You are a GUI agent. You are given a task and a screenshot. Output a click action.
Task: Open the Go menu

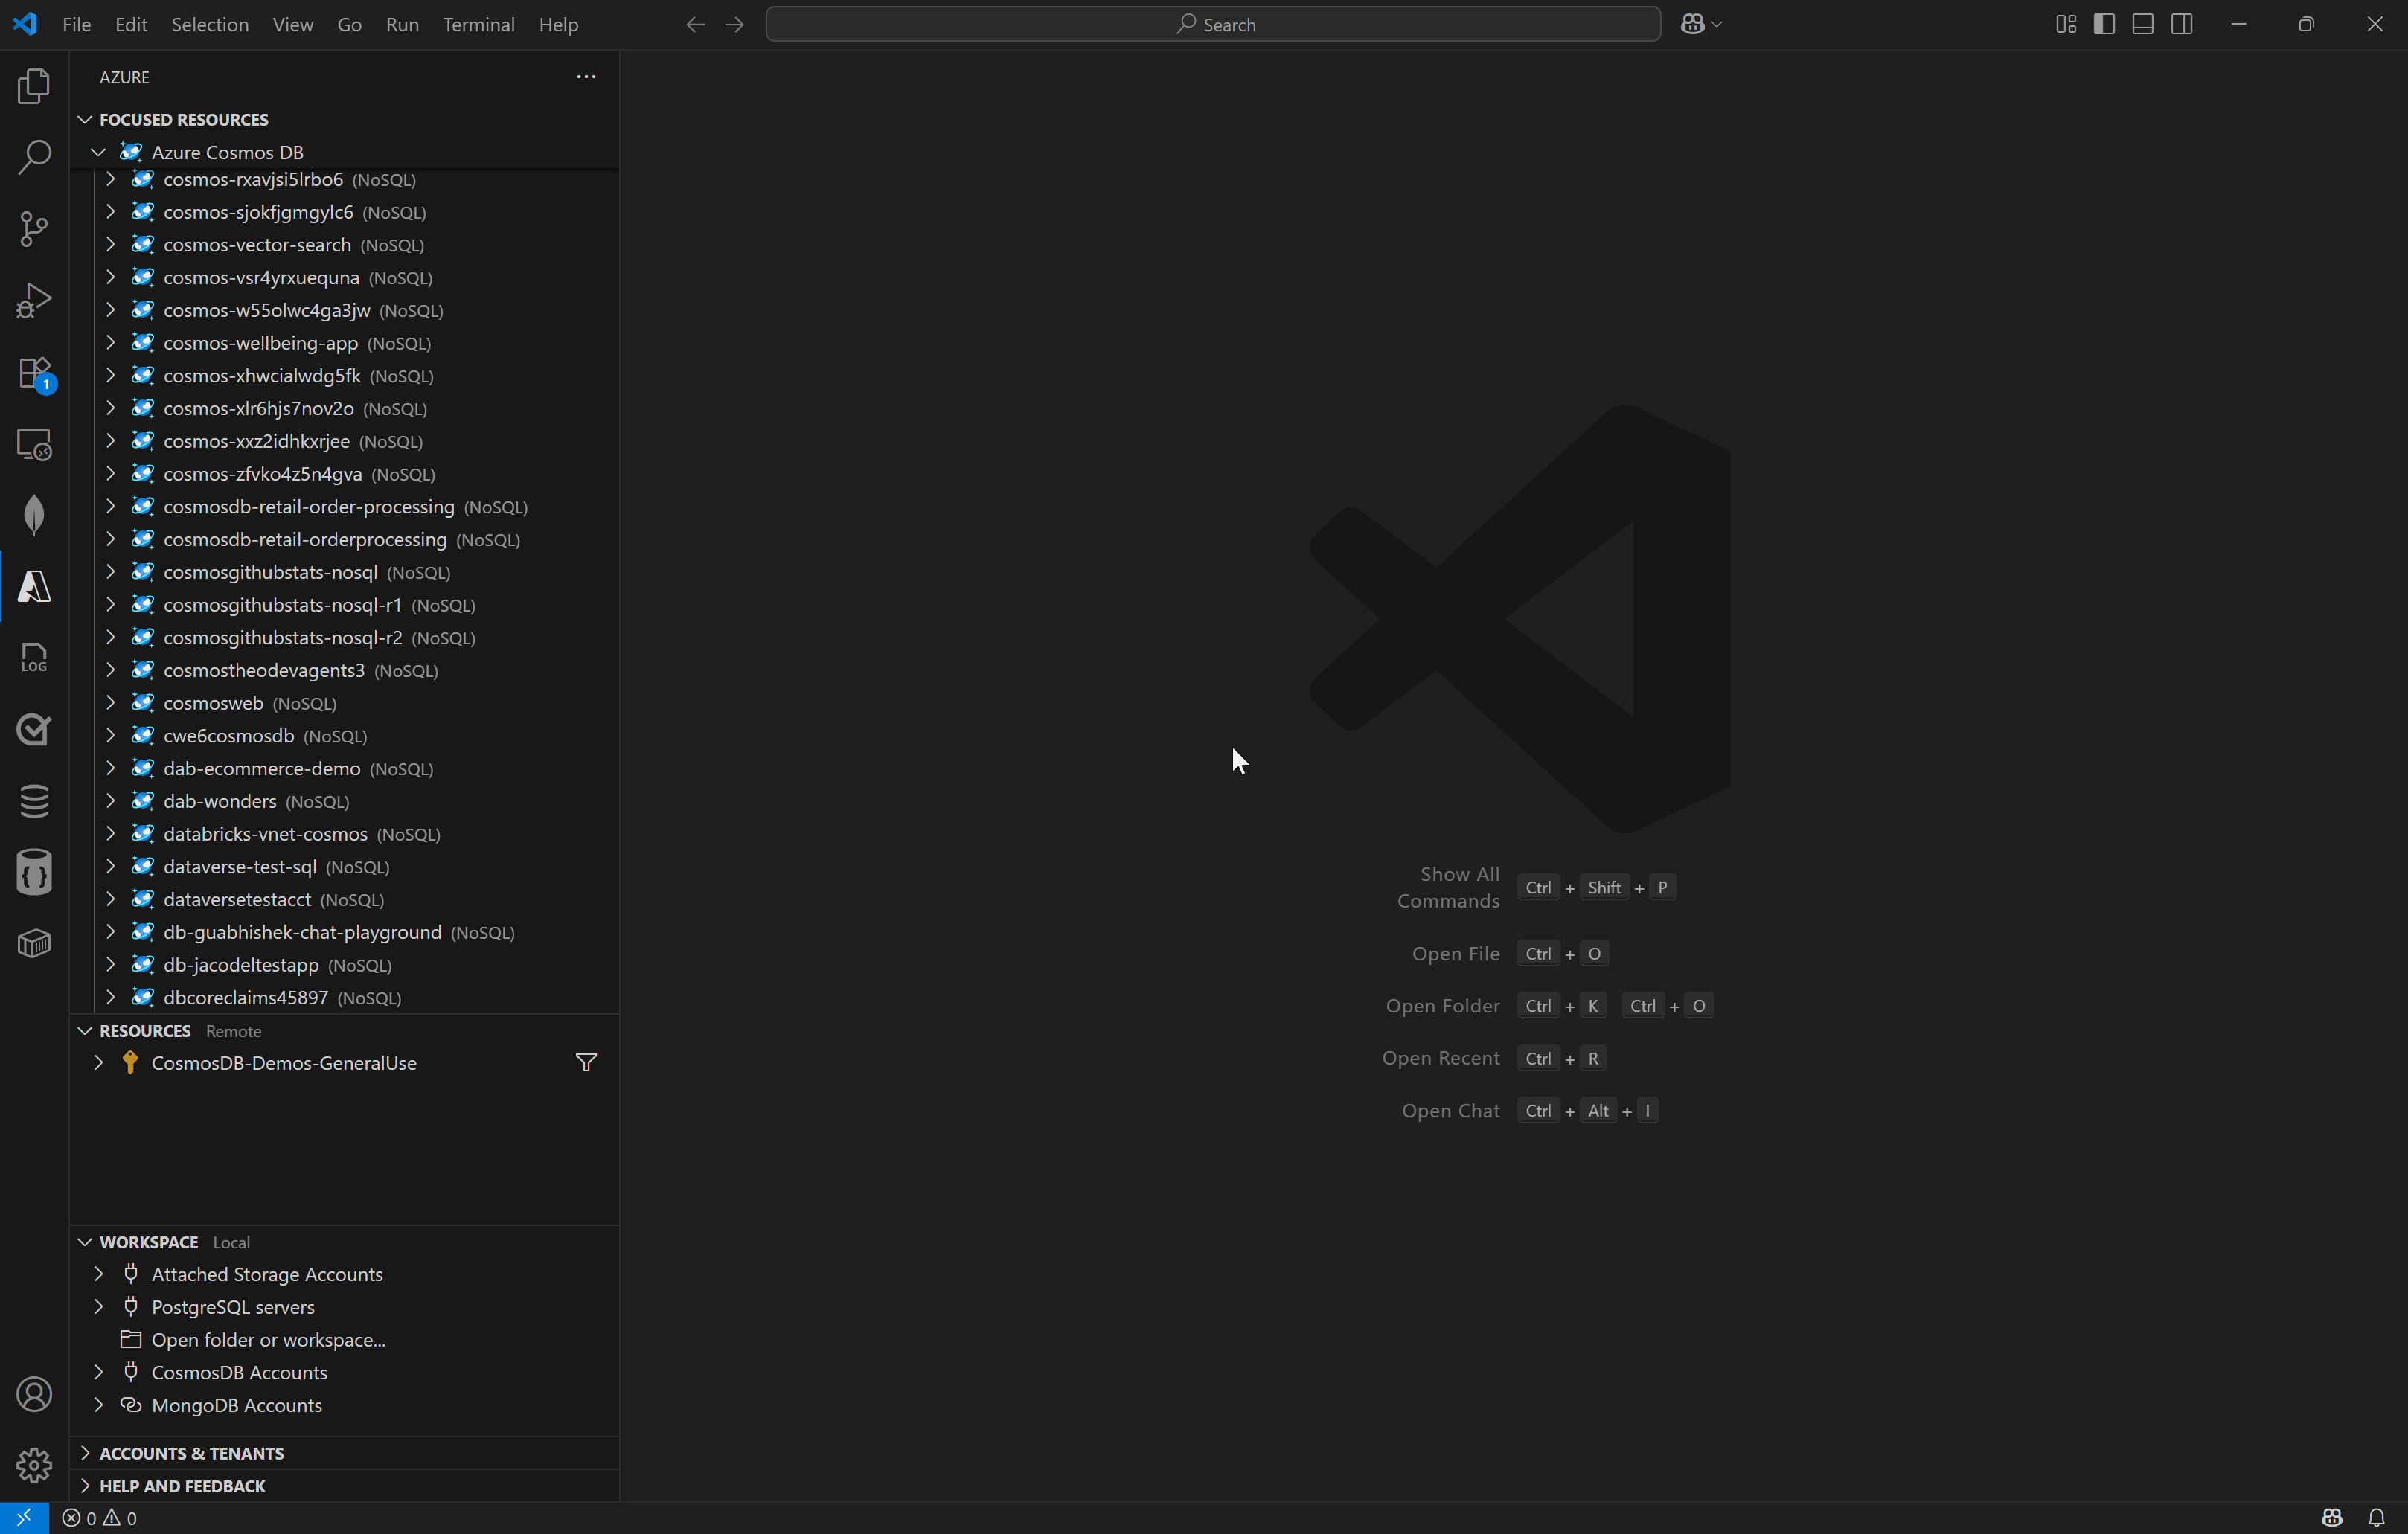pyautogui.click(x=349, y=24)
